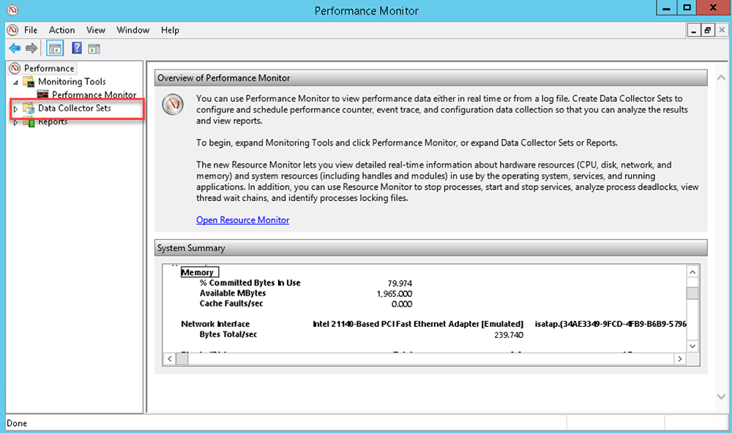Click the Monitoring Tools folder icon
The width and height of the screenshot is (732, 433).
point(29,81)
